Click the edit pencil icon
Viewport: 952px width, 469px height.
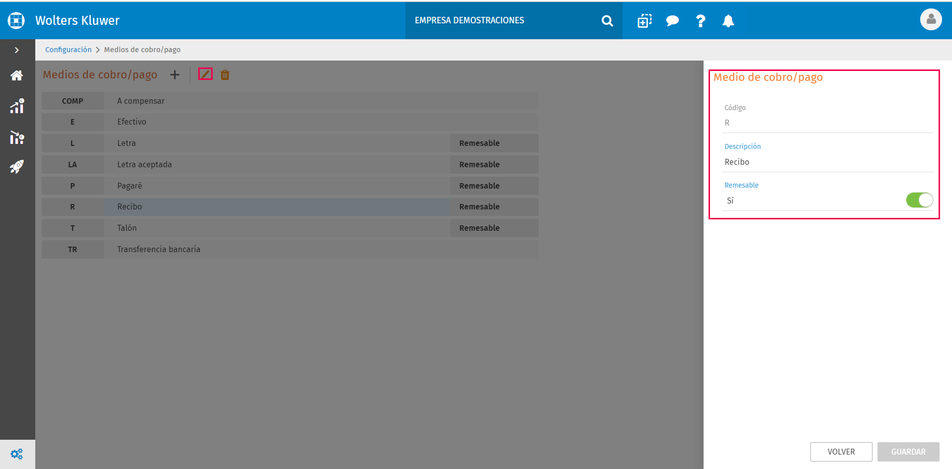point(205,74)
